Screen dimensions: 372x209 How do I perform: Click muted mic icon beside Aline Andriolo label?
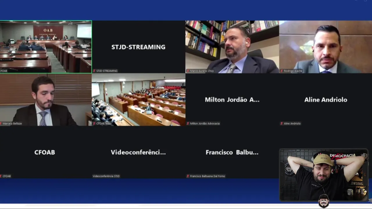click(282, 124)
